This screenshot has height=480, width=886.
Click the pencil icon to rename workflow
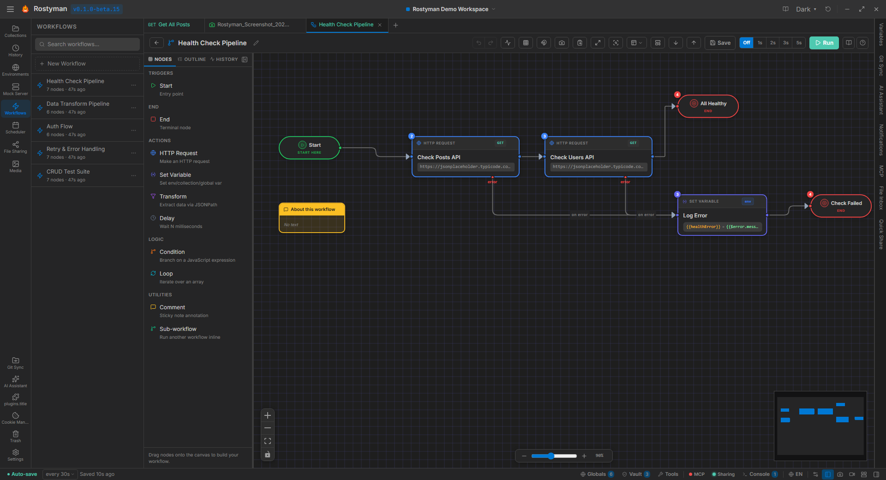[x=256, y=43]
